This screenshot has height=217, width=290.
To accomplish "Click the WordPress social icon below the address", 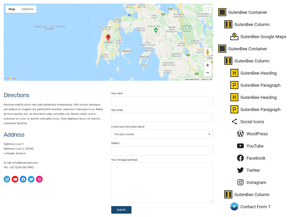I will click(7, 179).
